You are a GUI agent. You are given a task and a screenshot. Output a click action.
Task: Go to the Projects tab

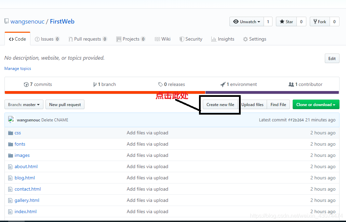(131, 39)
